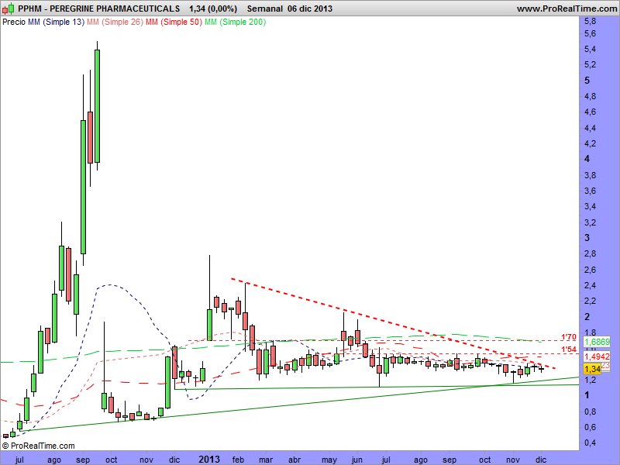
Task: Click the green 1,6869 moving average tag
Action: point(597,342)
